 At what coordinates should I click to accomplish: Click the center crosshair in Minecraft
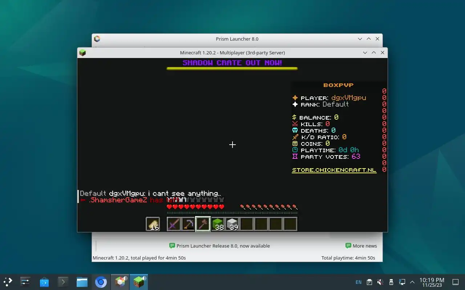coord(232,145)
